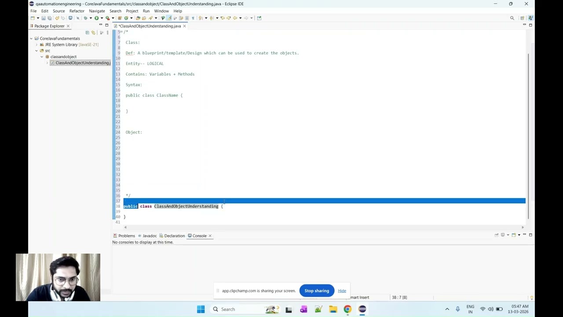Image resolution: width=563 pixels, height=317 pixels.
Task: Collapse the classandobject package node
Action: (42, 57)
